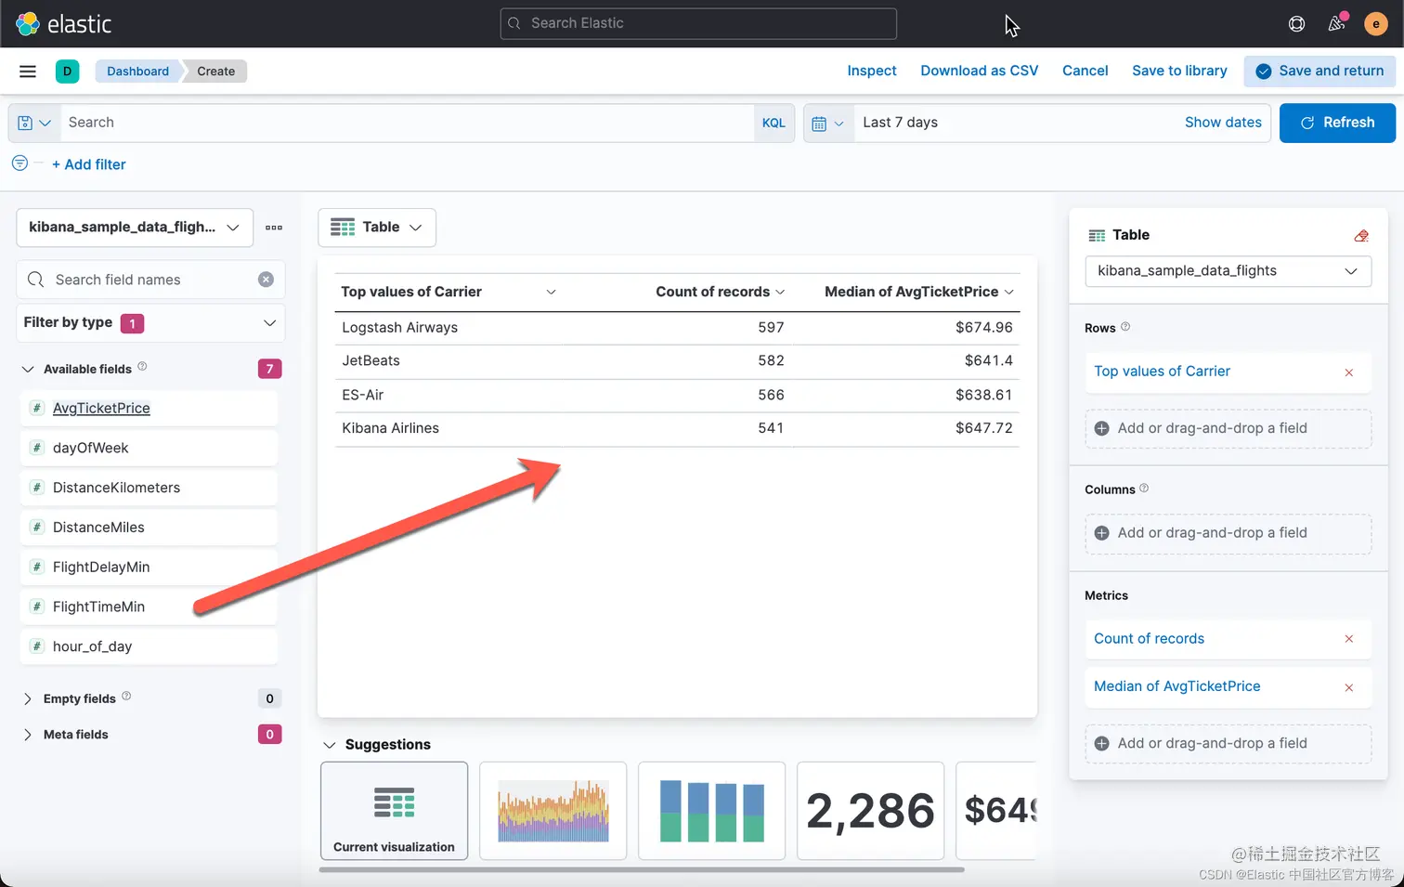
Task: Click the Refresh button
Action: 1337,123
